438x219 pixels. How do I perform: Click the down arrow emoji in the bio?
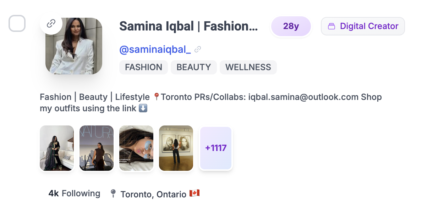[x=142, y=108]
